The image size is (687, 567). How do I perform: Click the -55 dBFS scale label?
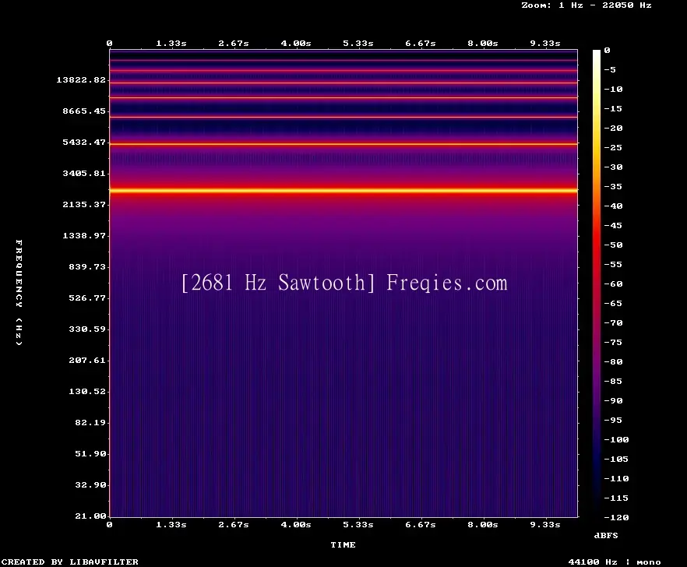pos(613,264)
